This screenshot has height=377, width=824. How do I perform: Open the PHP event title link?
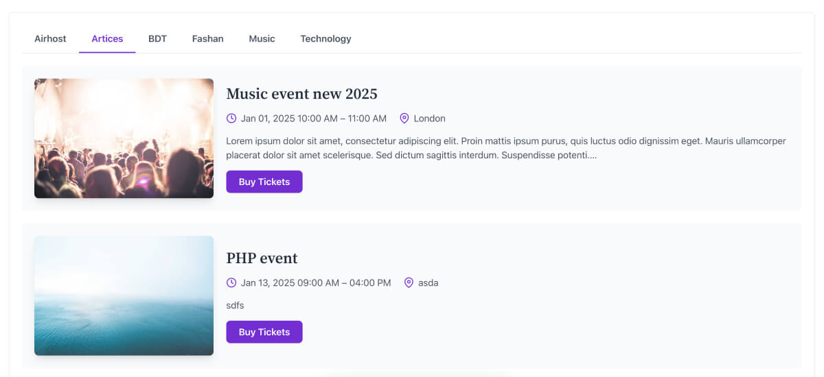tap(262, 258)
